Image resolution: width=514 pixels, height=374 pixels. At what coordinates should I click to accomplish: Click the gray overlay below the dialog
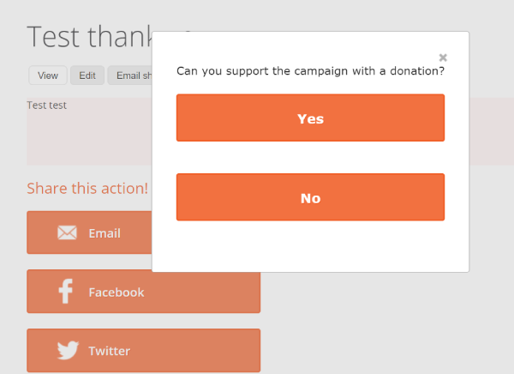coord(387,323)
